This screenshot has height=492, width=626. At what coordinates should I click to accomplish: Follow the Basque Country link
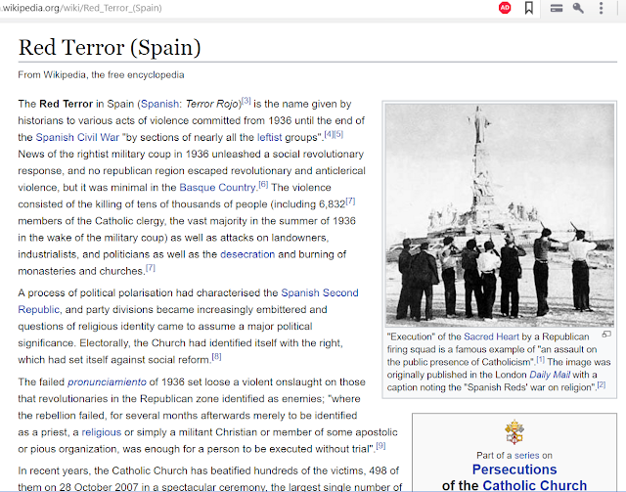(x=217, y=187)
